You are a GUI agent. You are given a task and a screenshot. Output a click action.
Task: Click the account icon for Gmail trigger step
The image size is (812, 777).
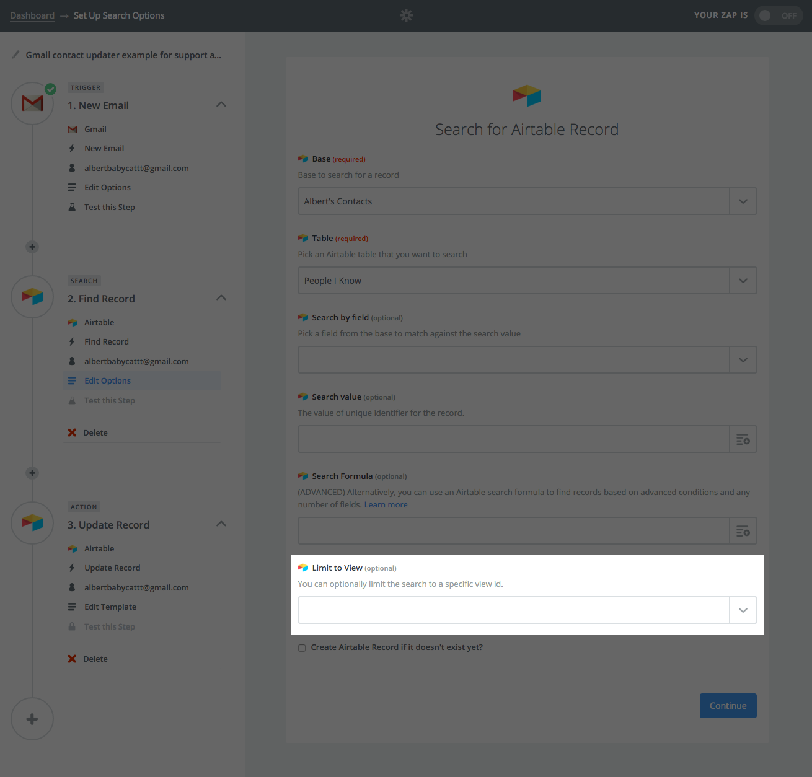coord(72,168)
